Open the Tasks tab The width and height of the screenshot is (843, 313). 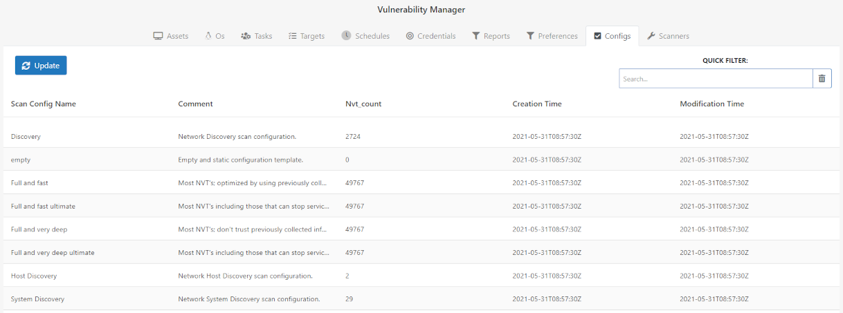tap(256, 36)
